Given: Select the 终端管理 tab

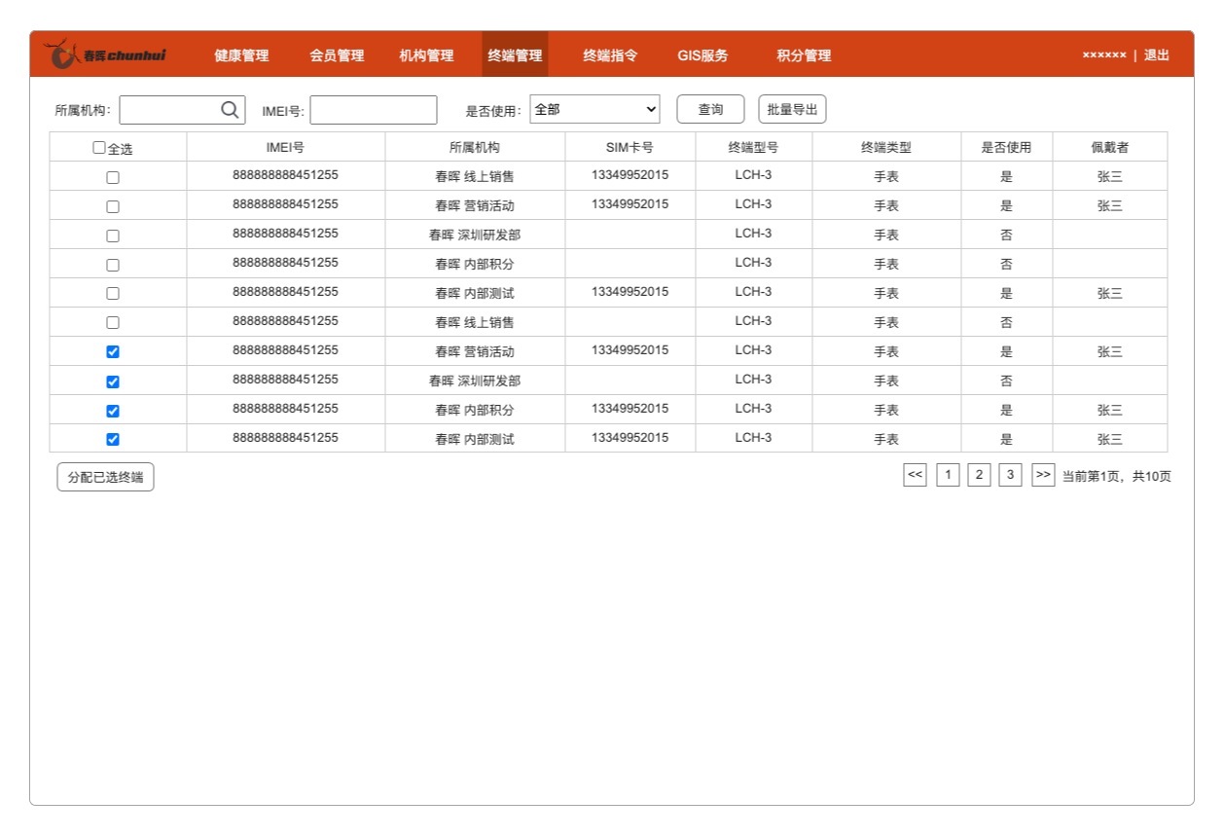Looking at the screenshot, I should click(515, 54).
